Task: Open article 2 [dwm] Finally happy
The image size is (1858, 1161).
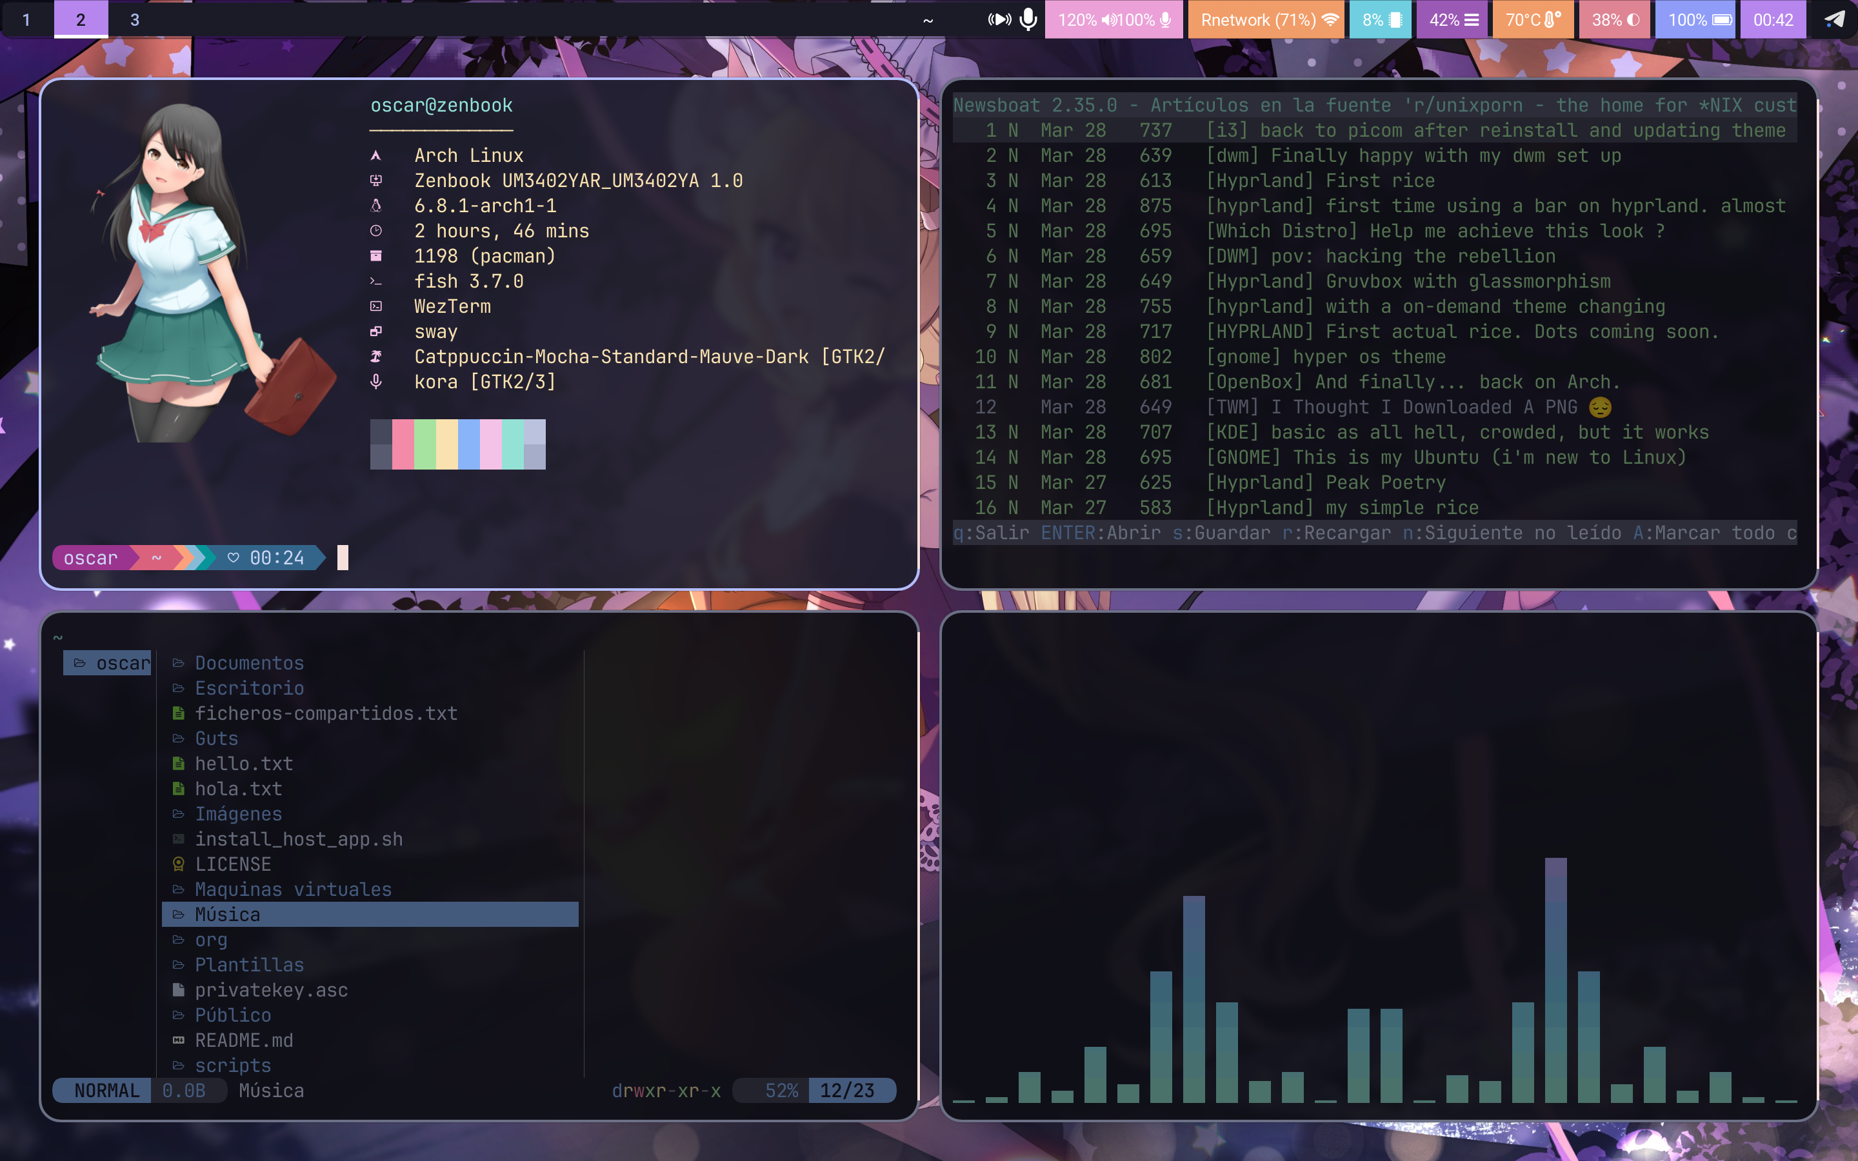Action: pyautogui.click(x=1374, y=156)
